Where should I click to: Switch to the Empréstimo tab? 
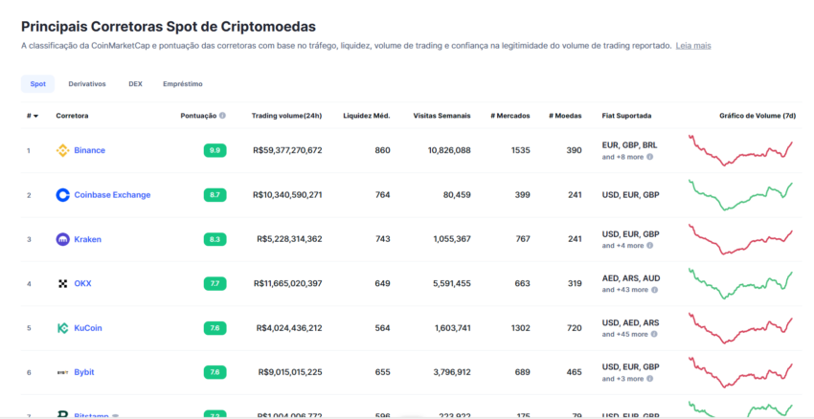tap(183, 84)
